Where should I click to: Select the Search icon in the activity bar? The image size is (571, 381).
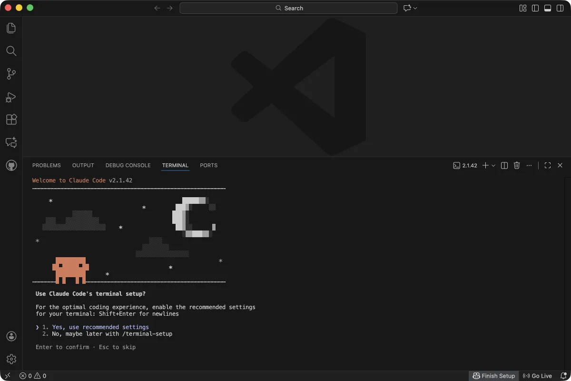click(11, 51)
